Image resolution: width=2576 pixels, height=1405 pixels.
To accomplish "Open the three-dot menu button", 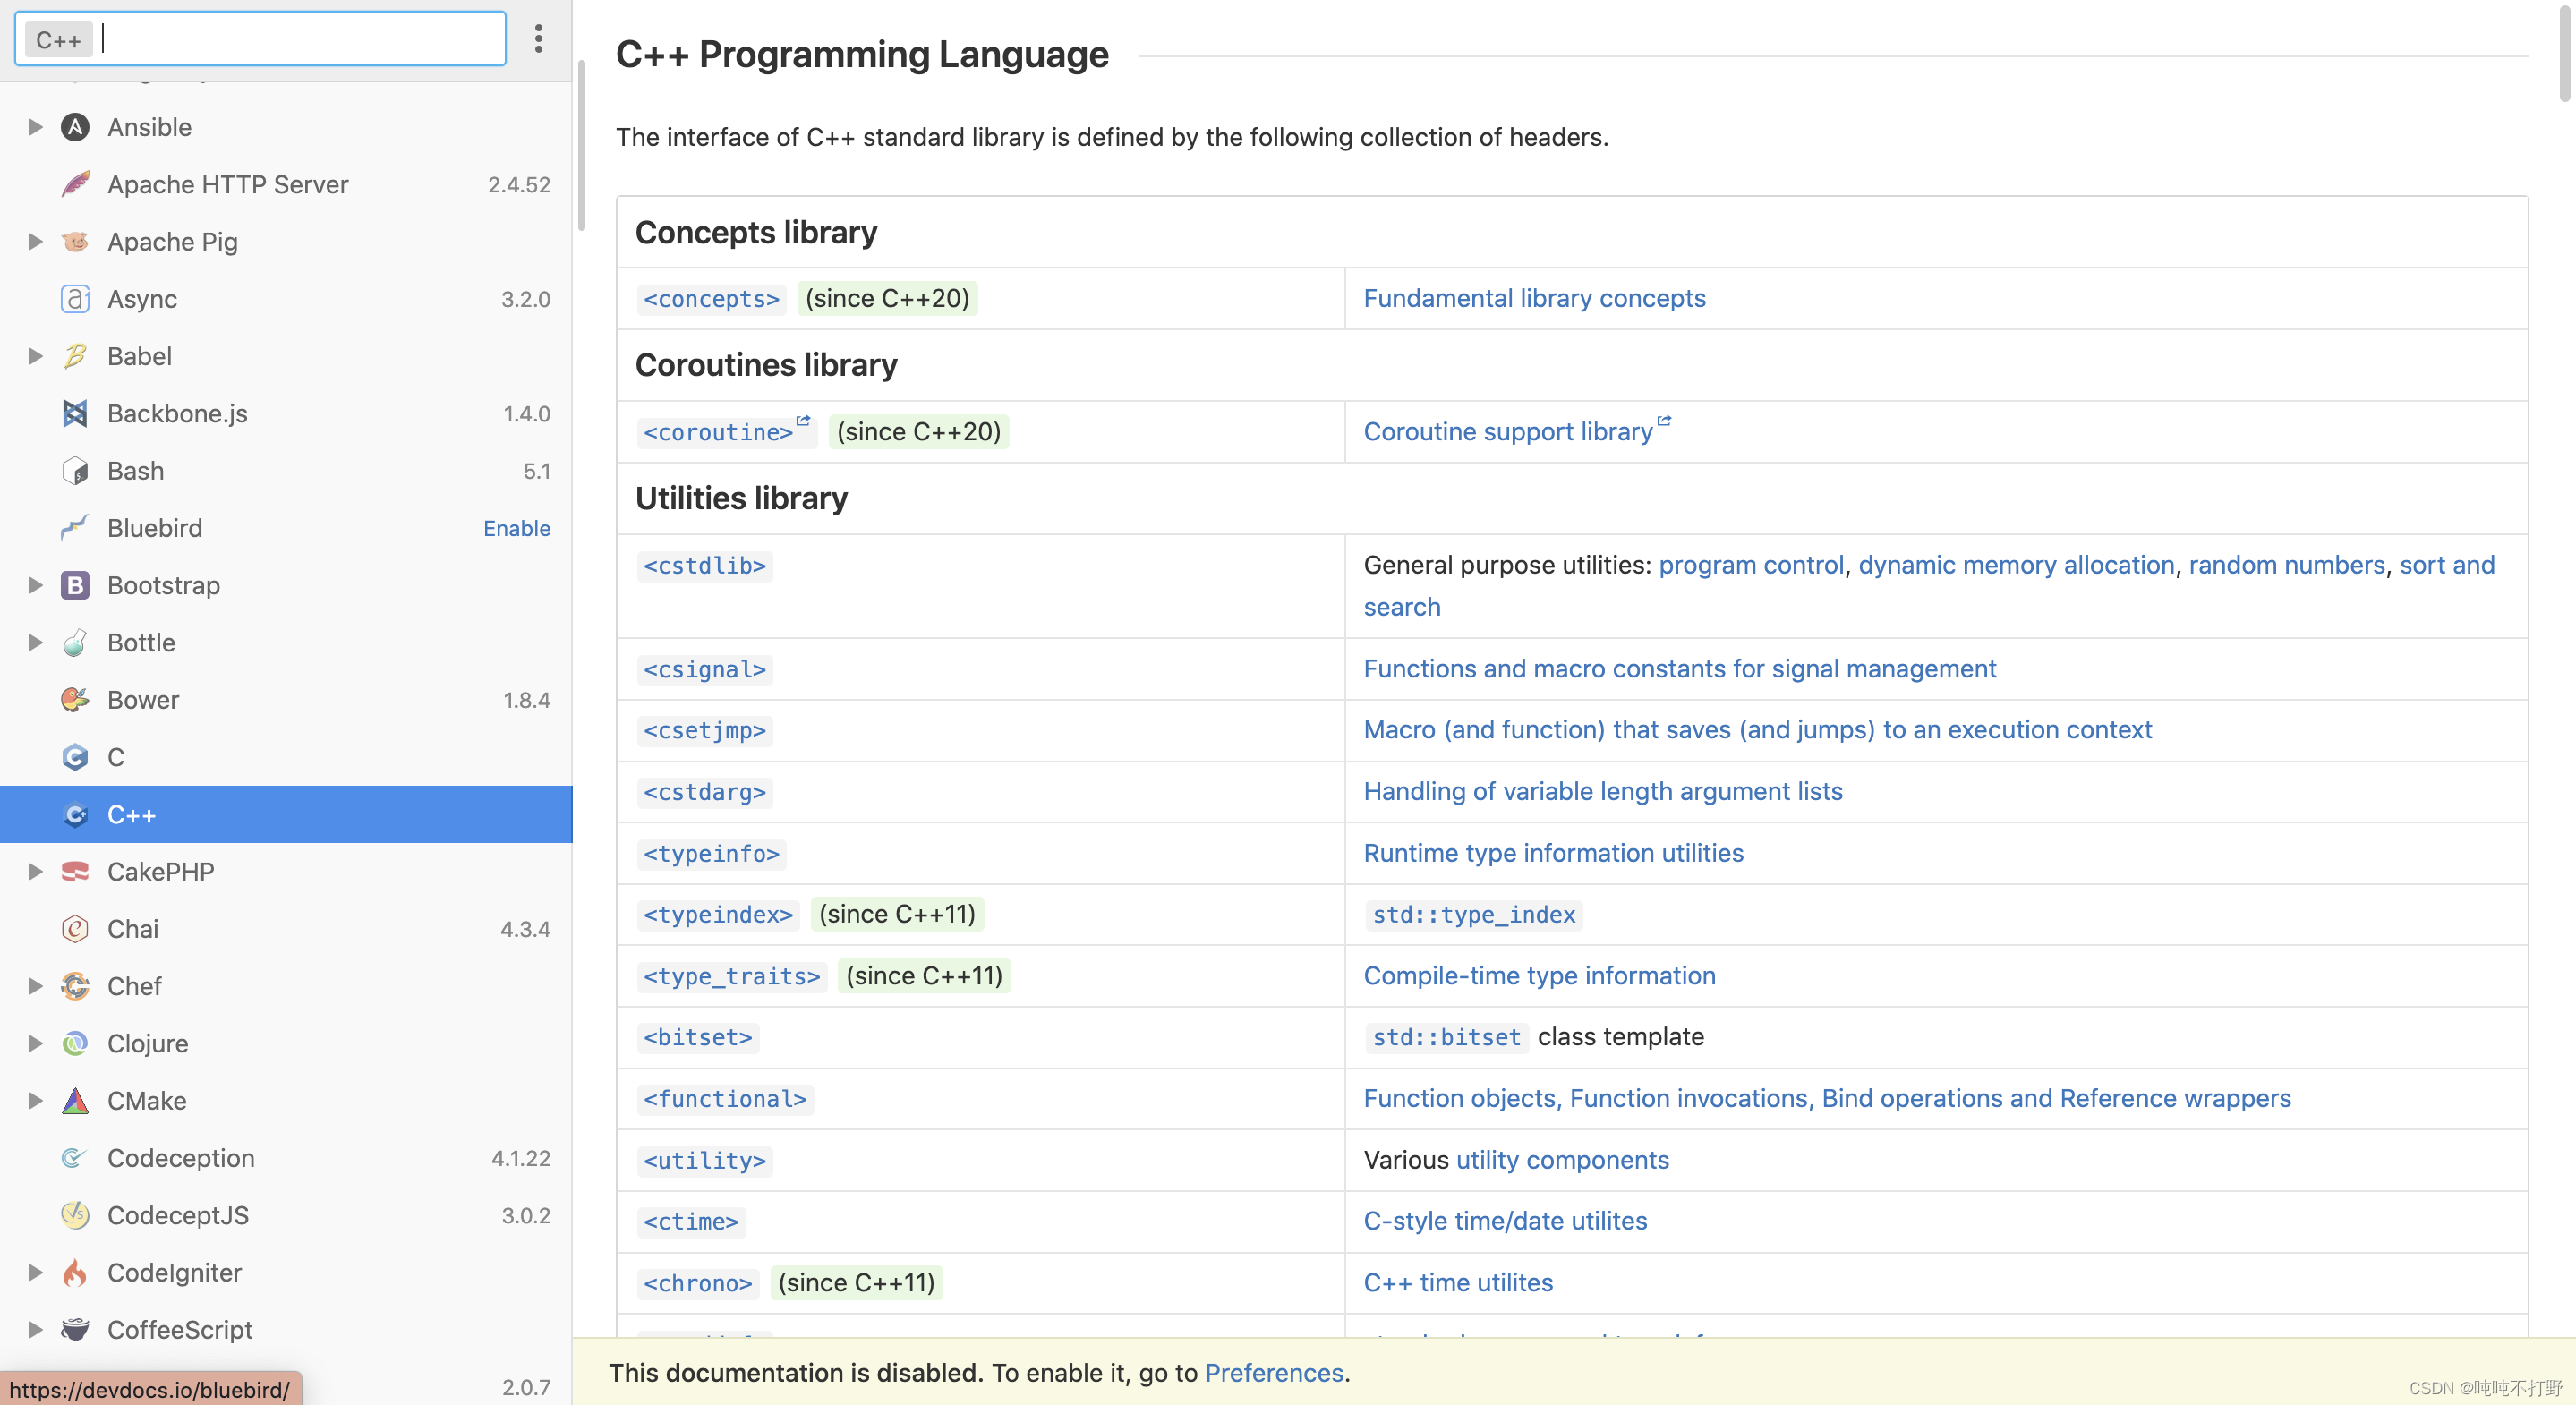I will pos(538,39).
